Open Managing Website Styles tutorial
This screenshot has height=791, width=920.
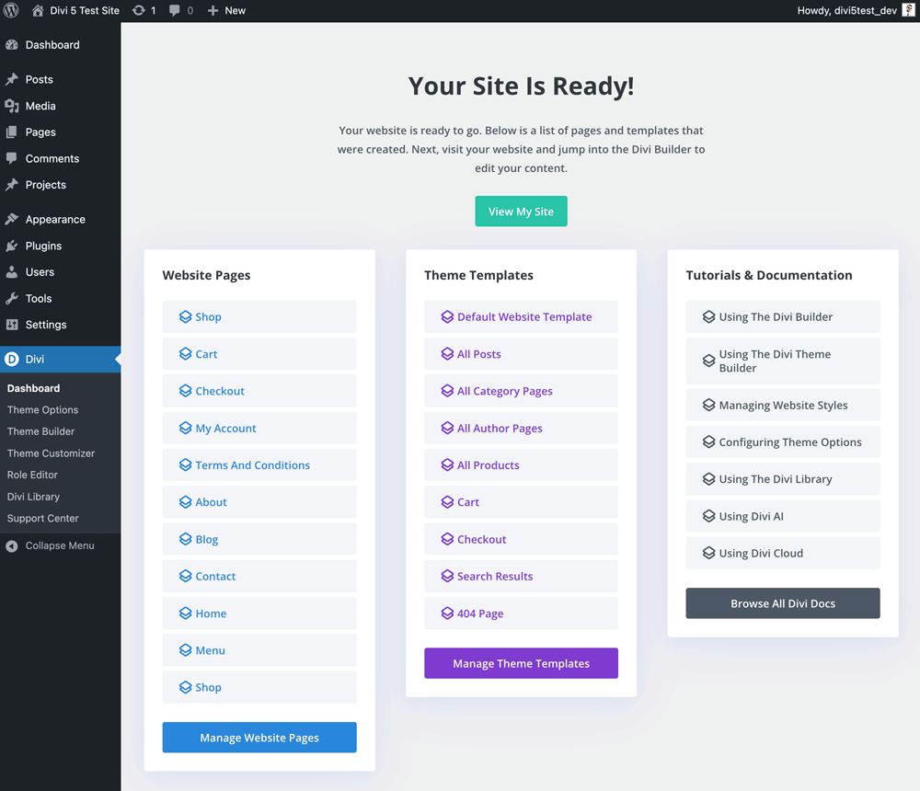point(783,405)
